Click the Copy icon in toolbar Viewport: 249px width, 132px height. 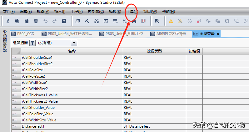coord(17,21)
